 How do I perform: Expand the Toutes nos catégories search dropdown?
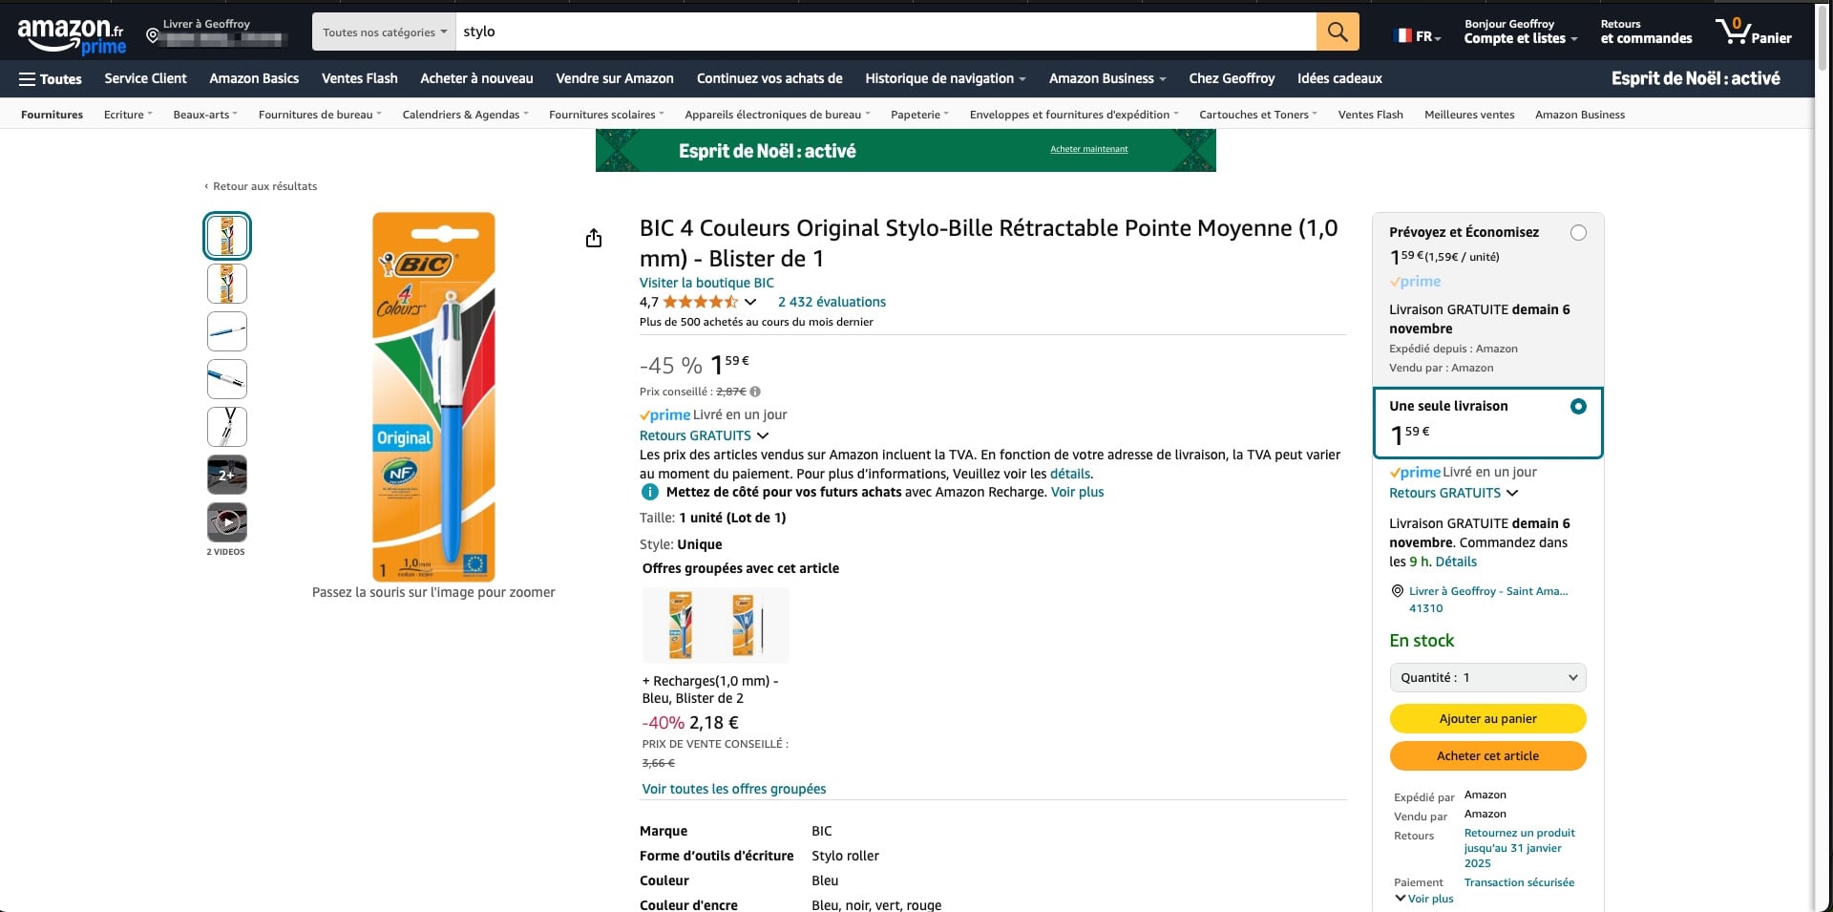[x=384, y=32]
